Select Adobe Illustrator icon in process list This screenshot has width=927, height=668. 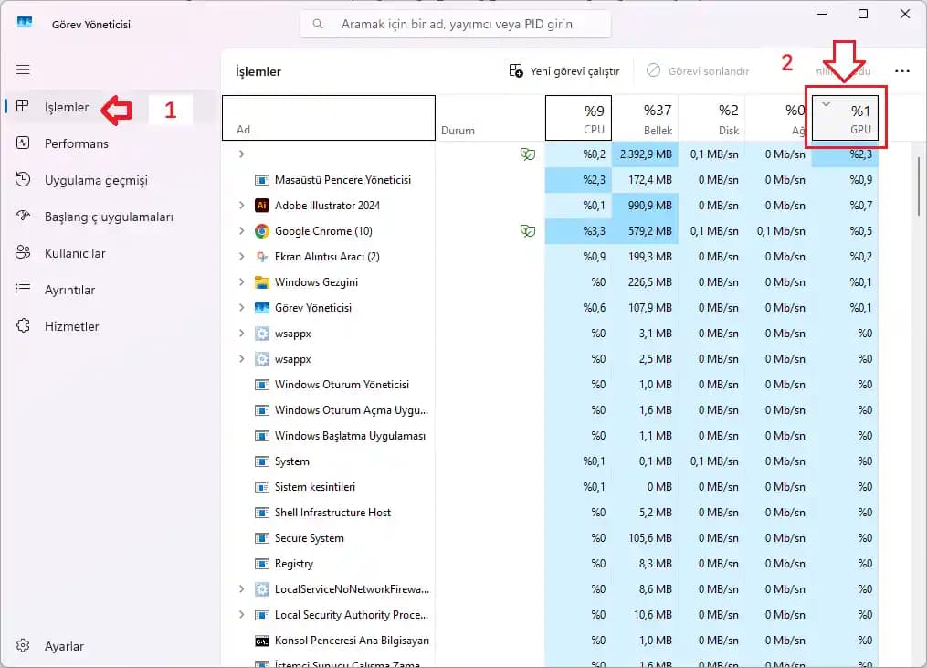(x=262, y=206)
